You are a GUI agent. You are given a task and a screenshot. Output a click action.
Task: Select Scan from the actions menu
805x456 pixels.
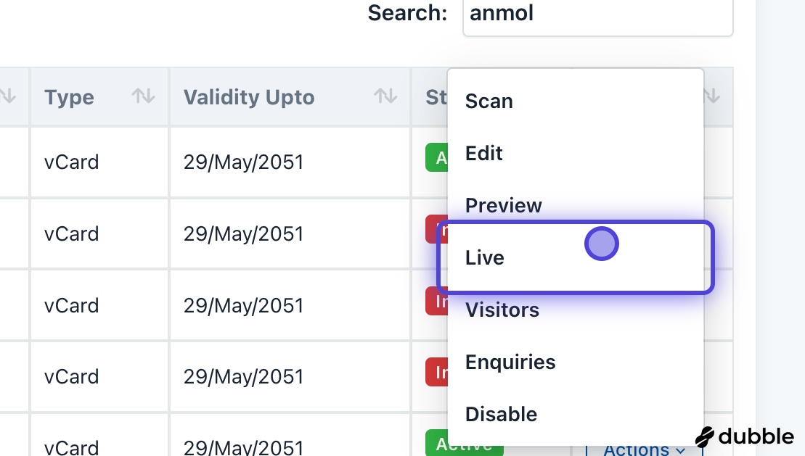[489, 101]
